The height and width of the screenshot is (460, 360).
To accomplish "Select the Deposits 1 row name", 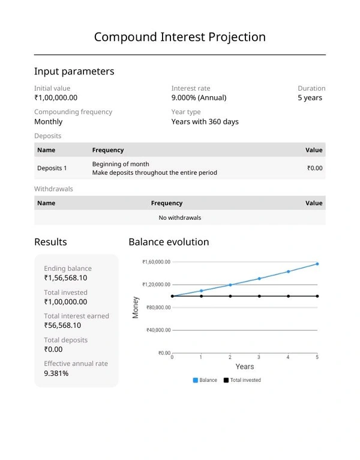I will [x=52, y=168].
